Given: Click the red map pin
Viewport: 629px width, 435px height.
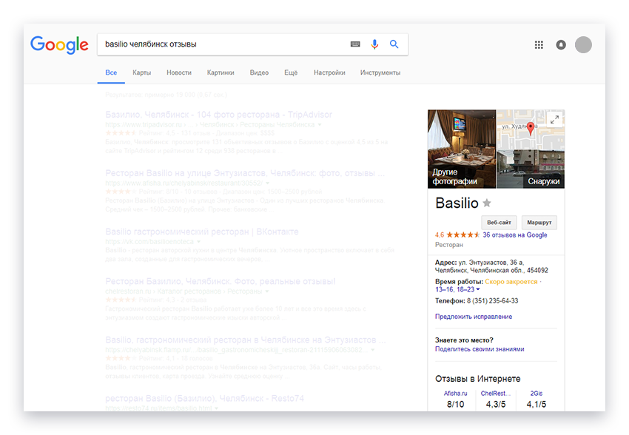Looking at the screenshot, I should click(531, 129).
